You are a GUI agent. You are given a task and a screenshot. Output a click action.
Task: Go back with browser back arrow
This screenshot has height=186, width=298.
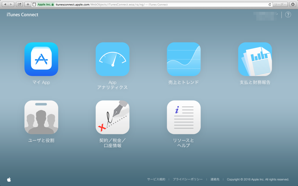5,4
